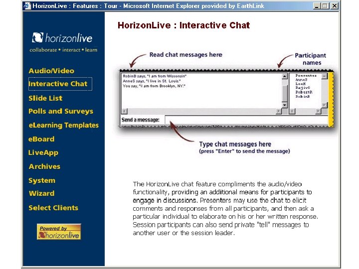Click chat pane's horizontal scroll left arrow

click(124, 111)
